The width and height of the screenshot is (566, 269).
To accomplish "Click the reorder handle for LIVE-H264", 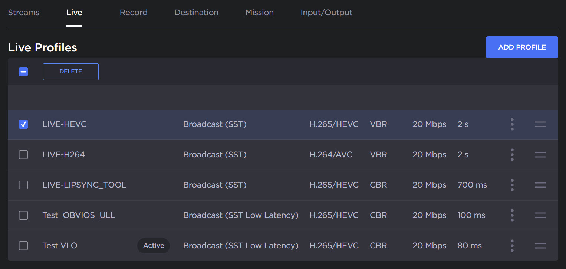I will (x=540, y=155).
